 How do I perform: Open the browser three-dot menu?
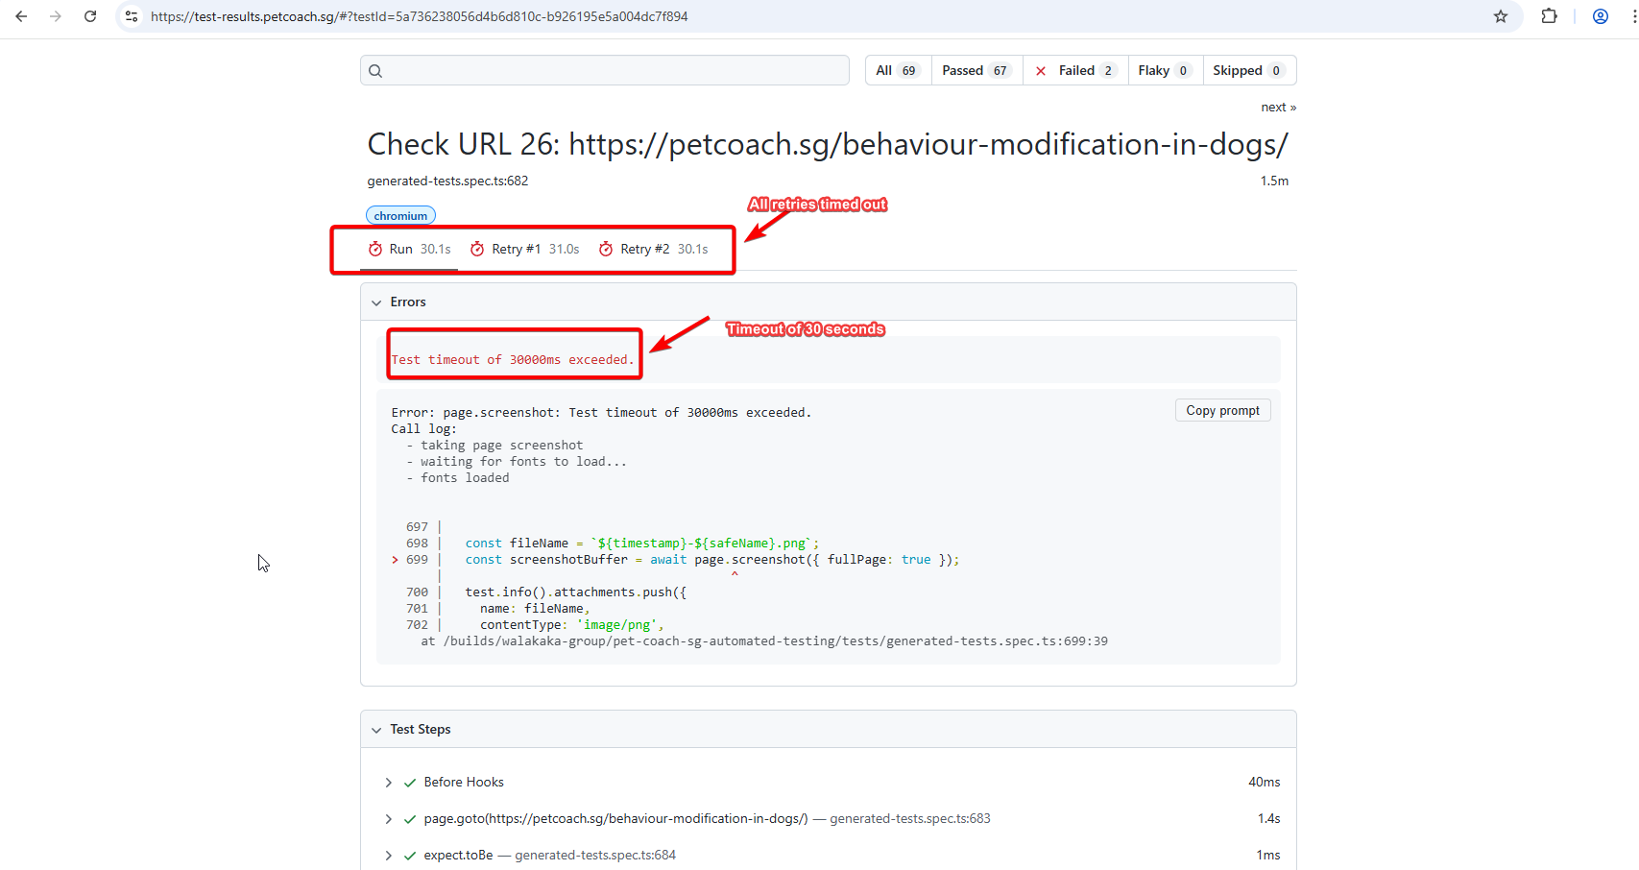[1634, 16]
